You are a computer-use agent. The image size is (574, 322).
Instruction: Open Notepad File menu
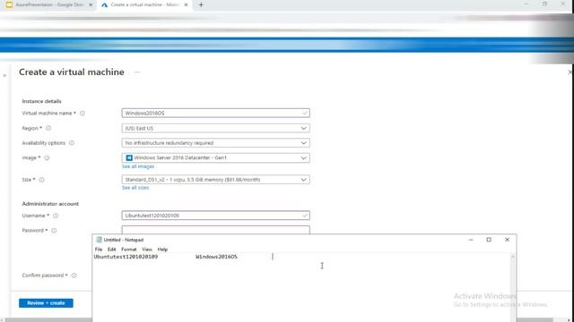click(99, 250)
